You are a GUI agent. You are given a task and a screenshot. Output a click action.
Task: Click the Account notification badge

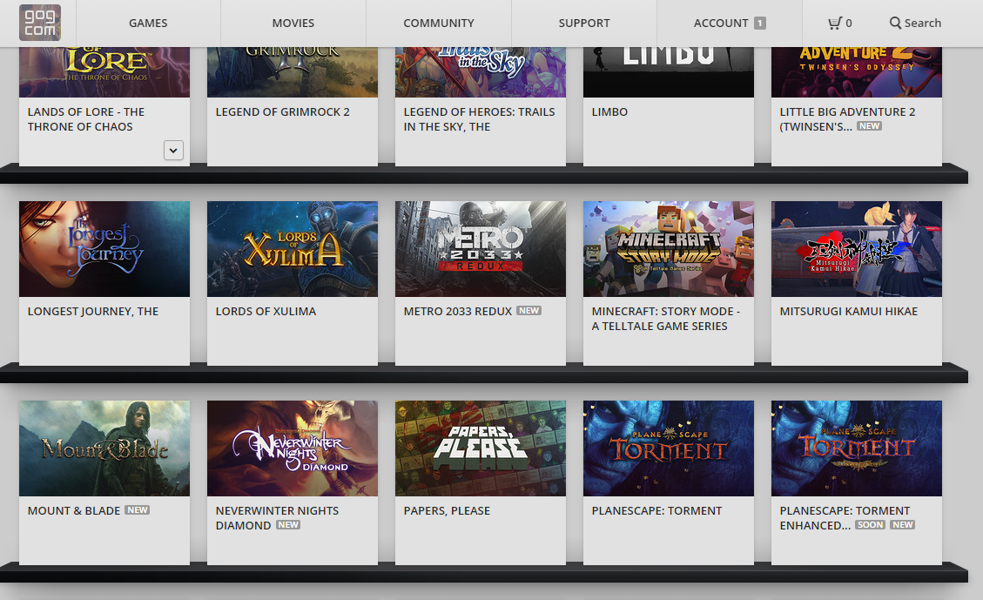click(759, 24)
